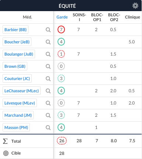
Task: Click the magnifier icon beside Couturier (JC)
Action: (x=48, y=79)
